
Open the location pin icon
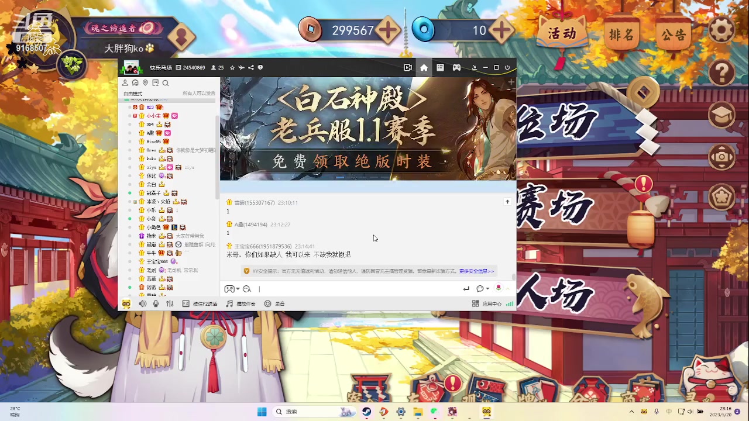[x=145, y=83]
